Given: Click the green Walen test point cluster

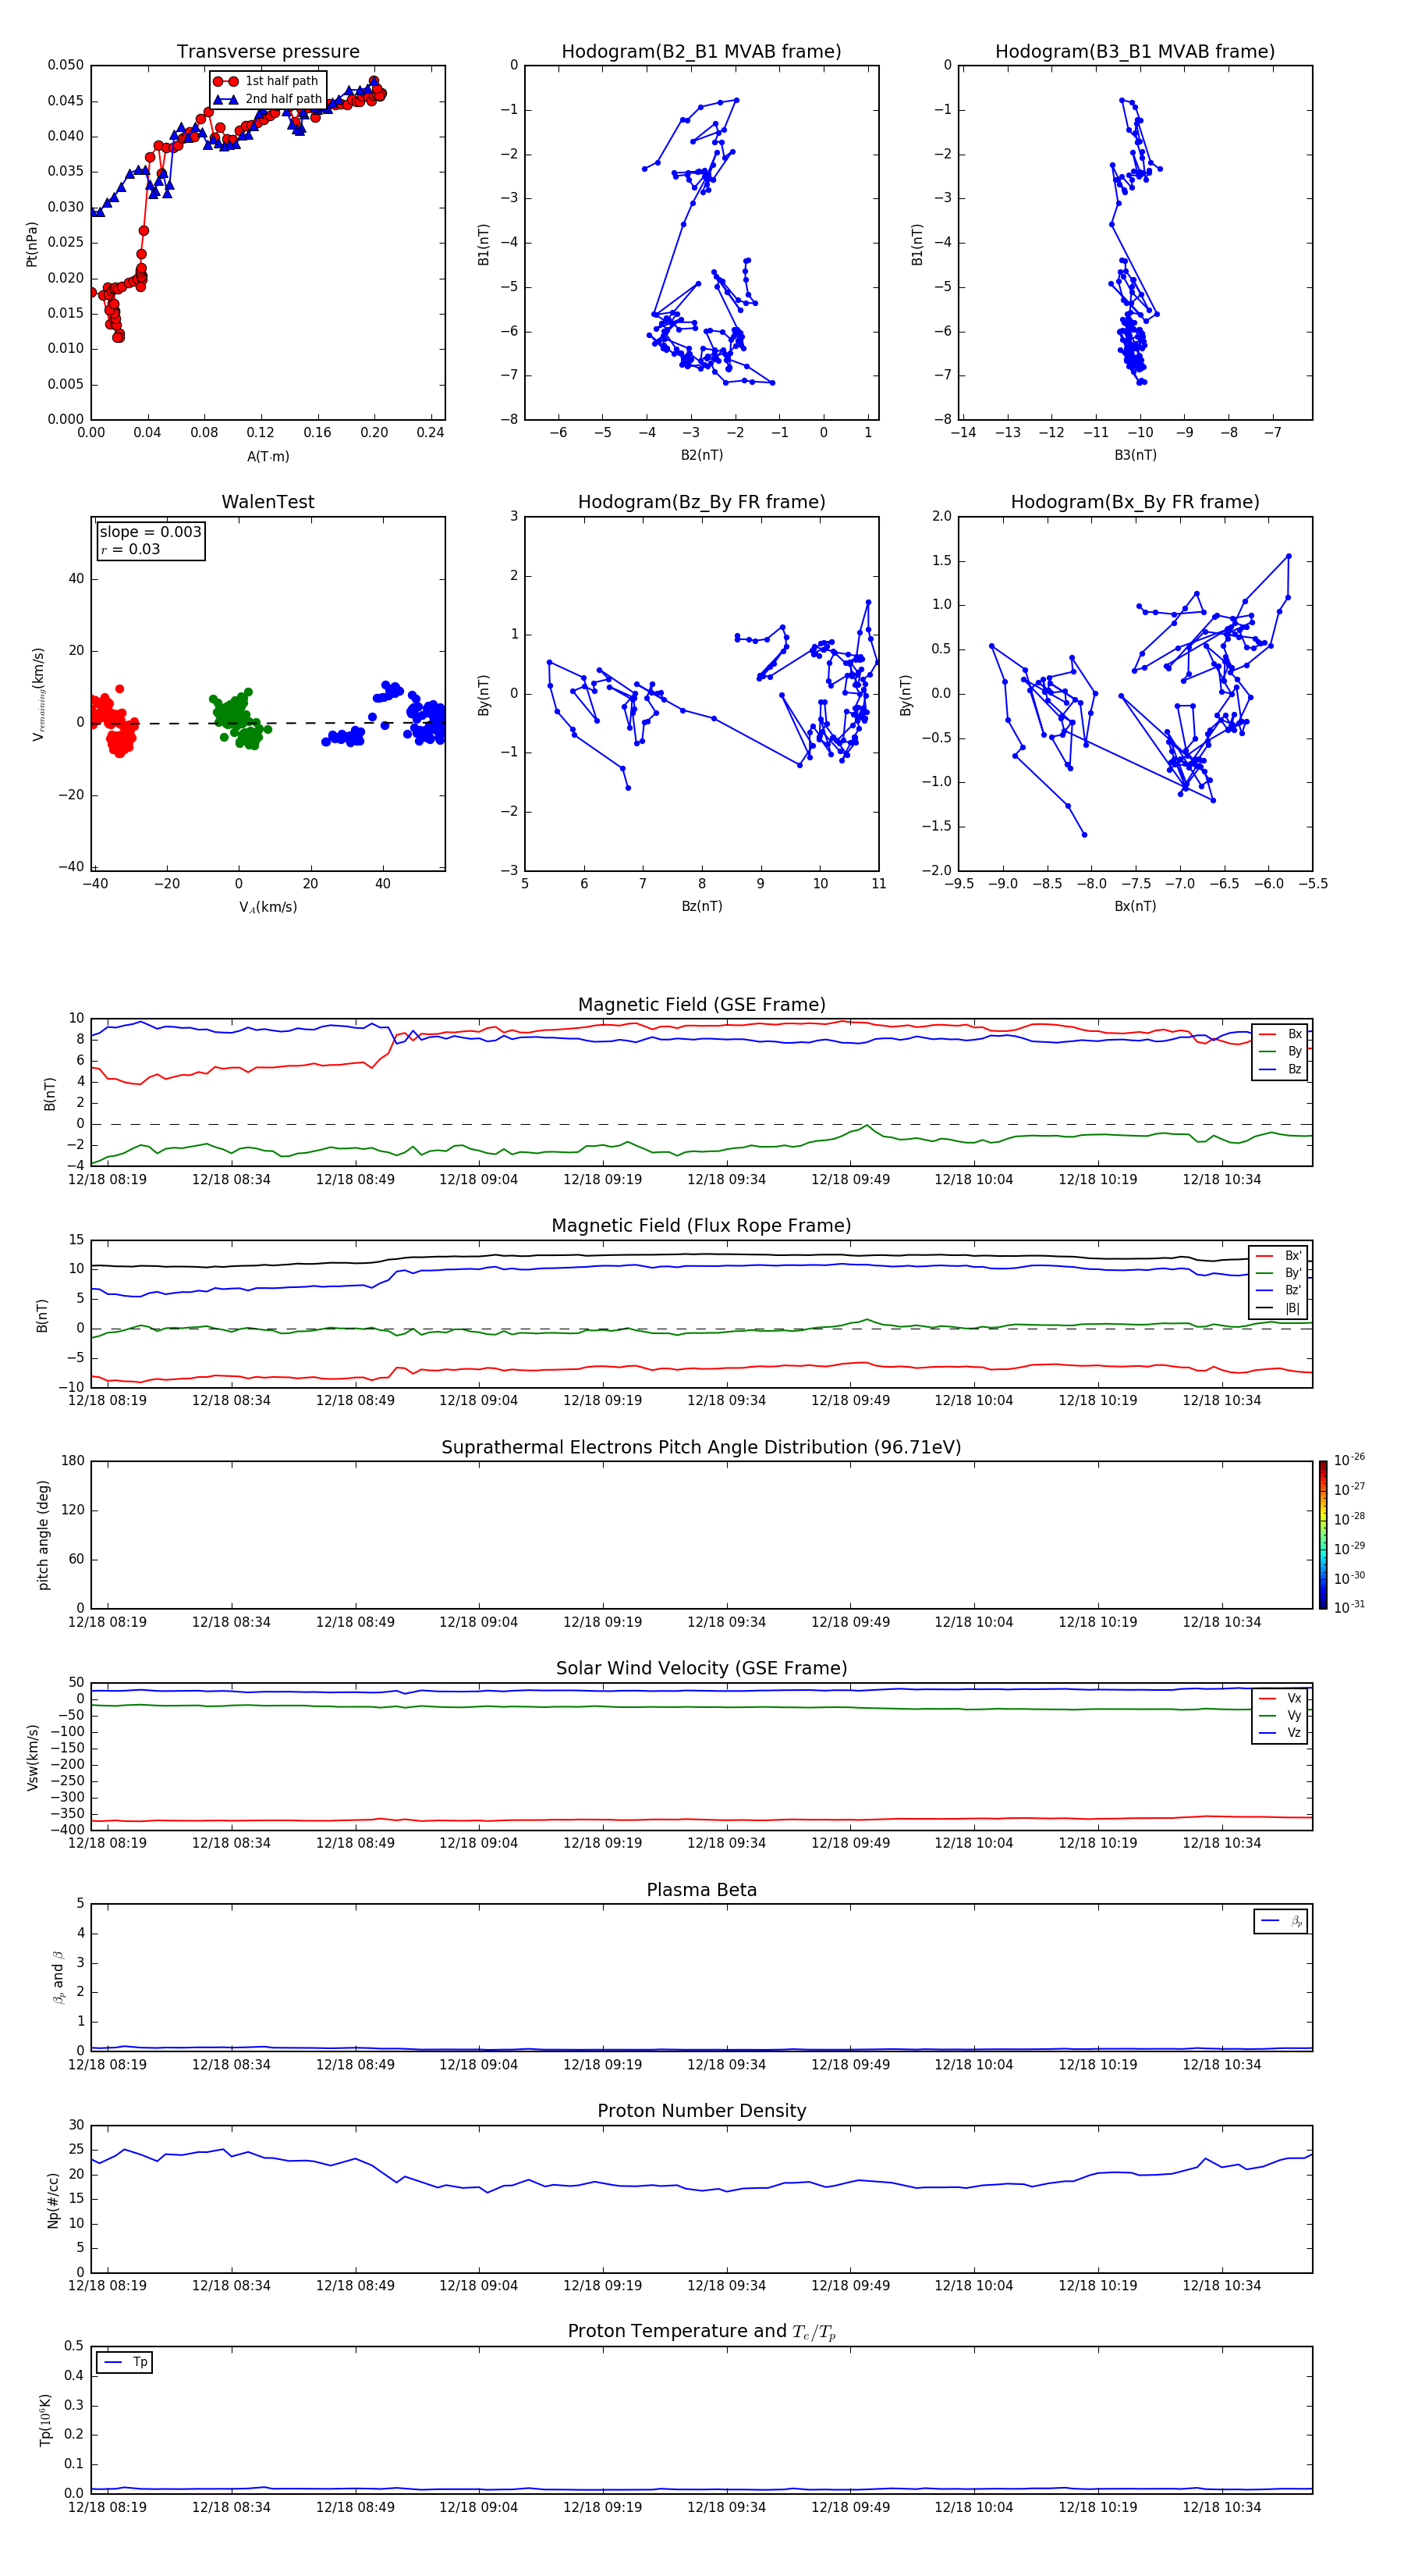Looking at the screenshot, I should click(x=238, y=719).
